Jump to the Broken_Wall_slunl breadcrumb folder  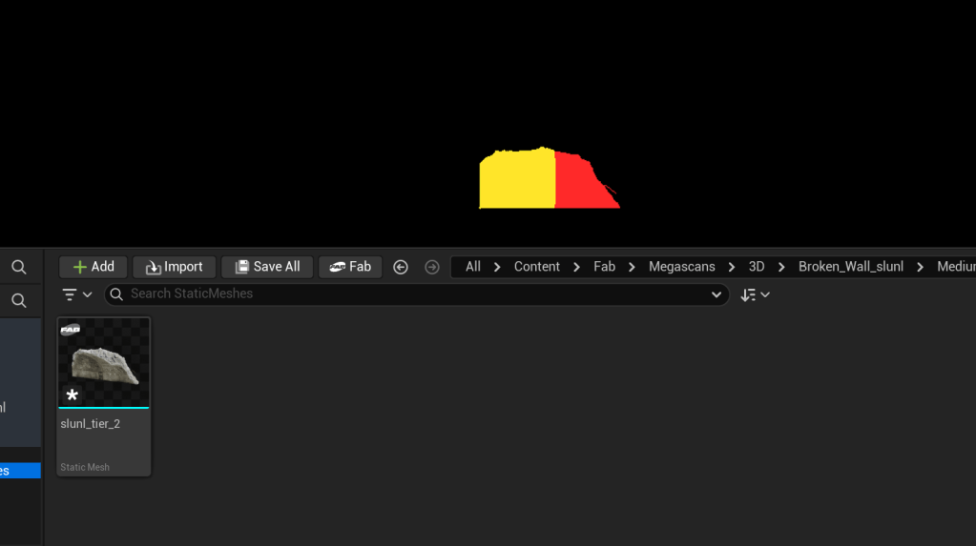pos(850,267)
